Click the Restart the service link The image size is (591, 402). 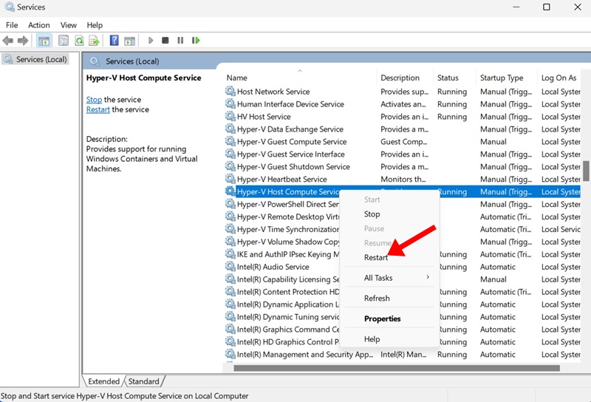point(98,109)
